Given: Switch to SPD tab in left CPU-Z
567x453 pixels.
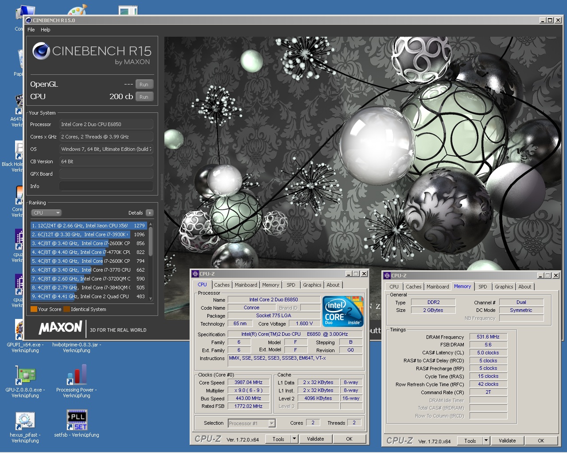Looking at the screenshot, I should [291, 285].
